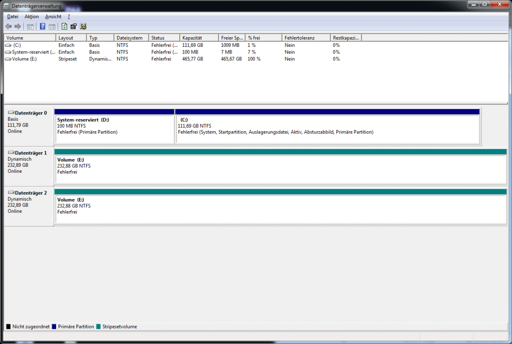Open the Ansicht menu

[x=53, y=16]
